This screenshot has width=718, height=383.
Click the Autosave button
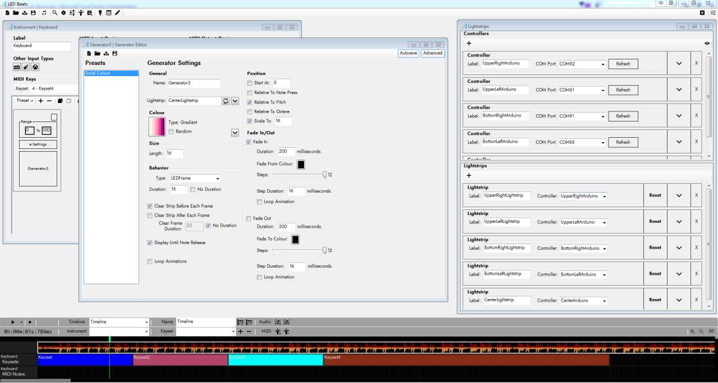tap(408, 53)
